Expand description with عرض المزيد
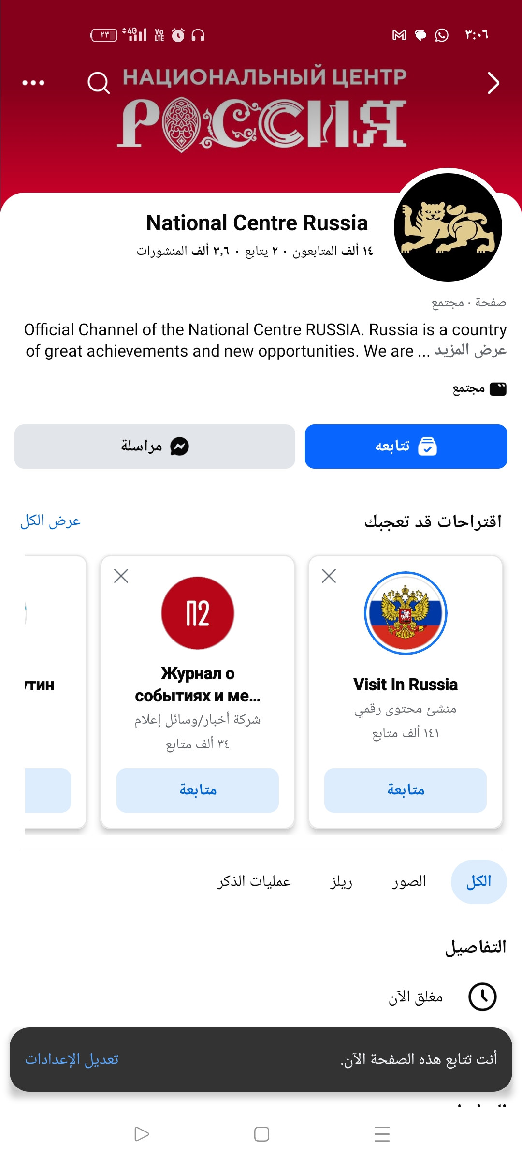This screenshot has width=522, height=1161. click(470, 350)
